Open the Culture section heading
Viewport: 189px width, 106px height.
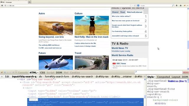tap(79, 14)
